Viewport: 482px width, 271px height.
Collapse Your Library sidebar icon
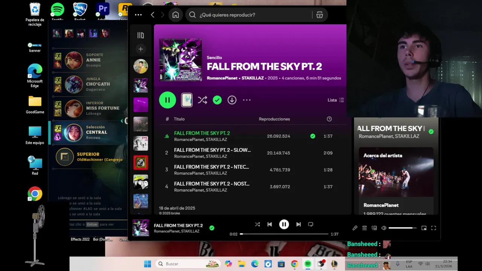(x=140, y=35)
